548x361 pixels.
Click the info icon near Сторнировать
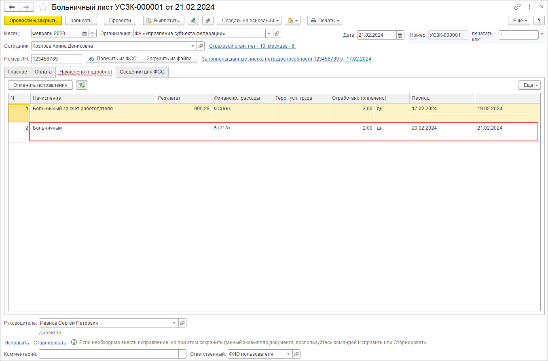click(x=74, y=342)
